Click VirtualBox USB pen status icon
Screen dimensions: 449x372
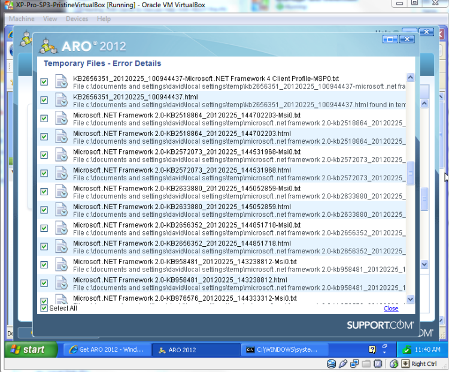click(343, 364)
